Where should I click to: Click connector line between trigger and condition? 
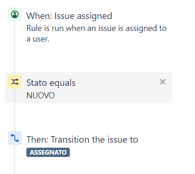14,47
